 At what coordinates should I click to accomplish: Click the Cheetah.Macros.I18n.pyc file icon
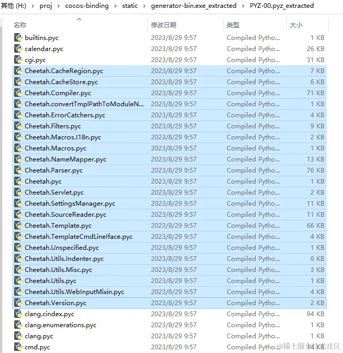[x=18, y=137]
